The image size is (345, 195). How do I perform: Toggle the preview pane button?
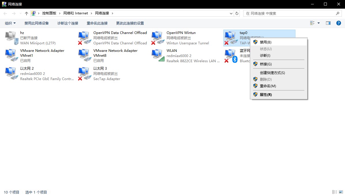tap(328, 23)
